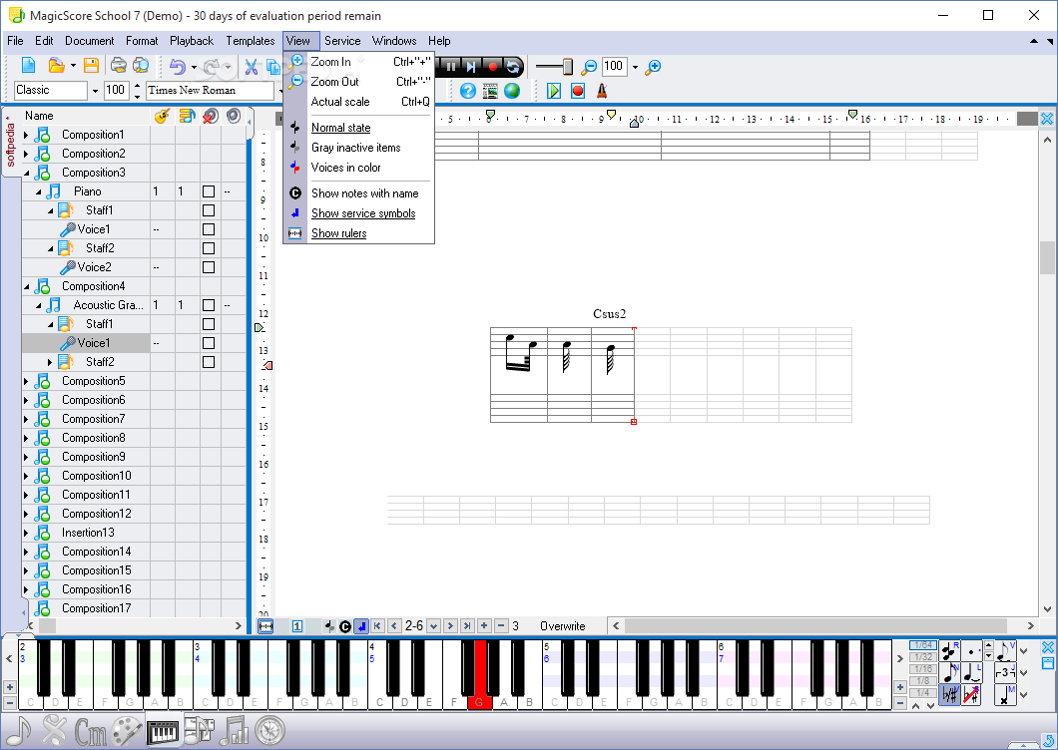The width and height of the screenshot is (1058, 750).
Task: Click the toolbar zoom slider handle
Action: [568, 66]
